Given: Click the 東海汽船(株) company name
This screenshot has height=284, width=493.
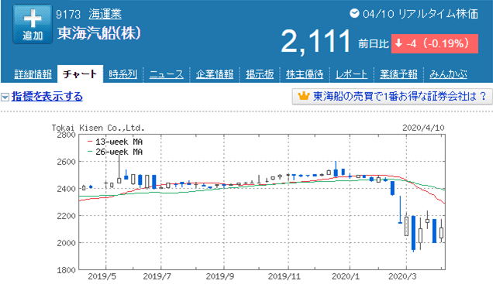Looking at the screenshot, I should pyautogui.click(x=98, y=33).
